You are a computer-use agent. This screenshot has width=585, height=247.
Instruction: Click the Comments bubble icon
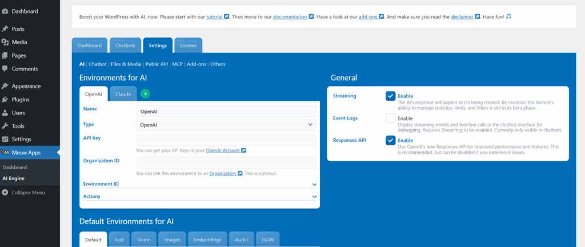pos(5,69)
